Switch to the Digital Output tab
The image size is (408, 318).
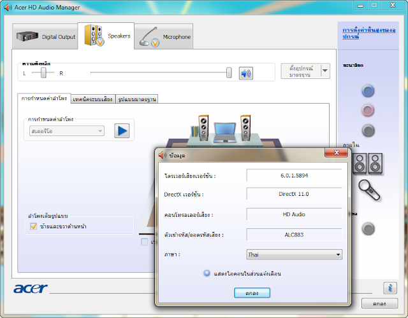point(45,37)
